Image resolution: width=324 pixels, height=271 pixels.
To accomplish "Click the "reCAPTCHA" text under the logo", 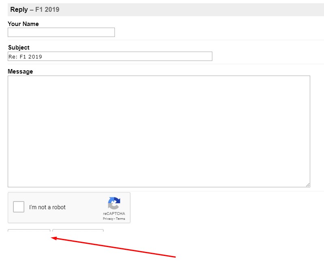I will coord(114,213).
